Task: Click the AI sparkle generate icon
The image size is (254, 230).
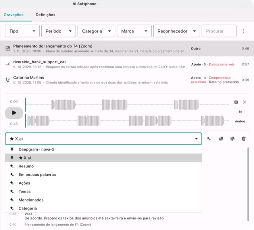Action: [x=209, y=139]
